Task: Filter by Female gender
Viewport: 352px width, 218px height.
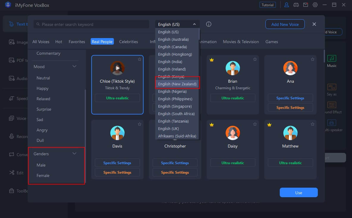Action: [x=43, y=175]
